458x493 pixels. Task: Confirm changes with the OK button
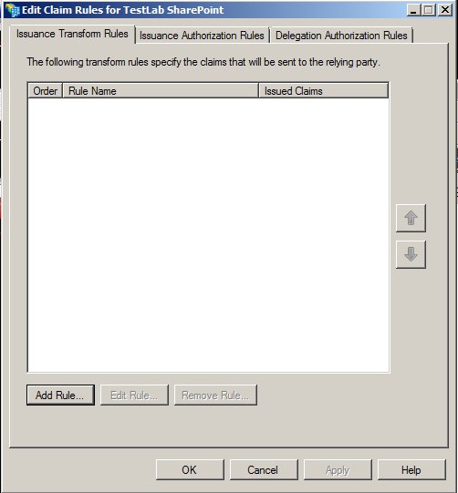point(190,469)
